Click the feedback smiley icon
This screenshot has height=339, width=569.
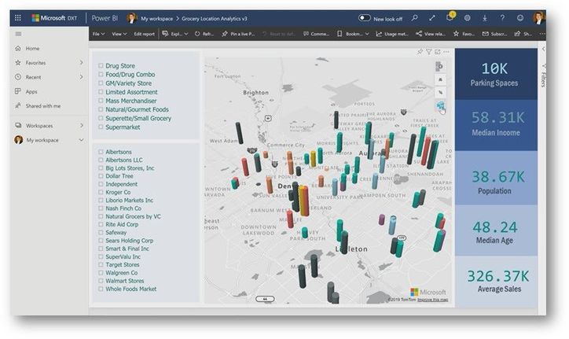pos(520,18)
